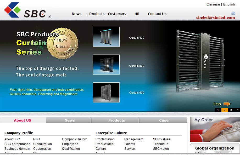Go to banner slide 2

click(225, 110)
